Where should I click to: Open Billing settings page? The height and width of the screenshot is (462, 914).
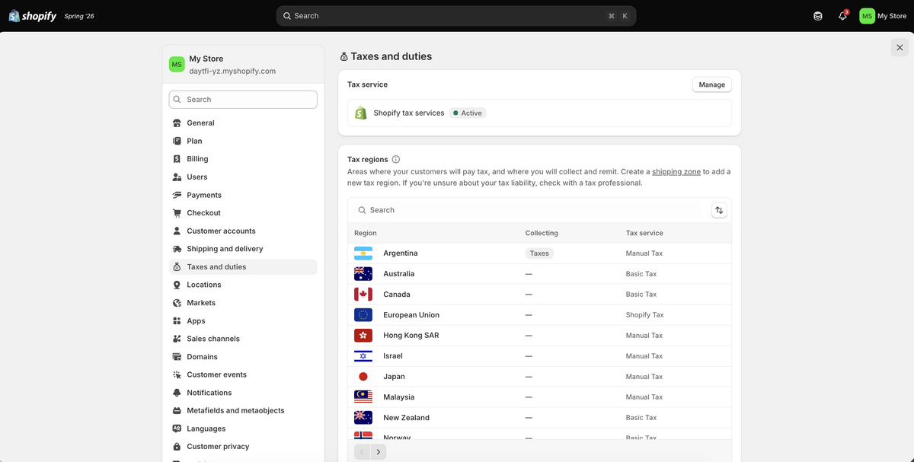tap(243, 159)
